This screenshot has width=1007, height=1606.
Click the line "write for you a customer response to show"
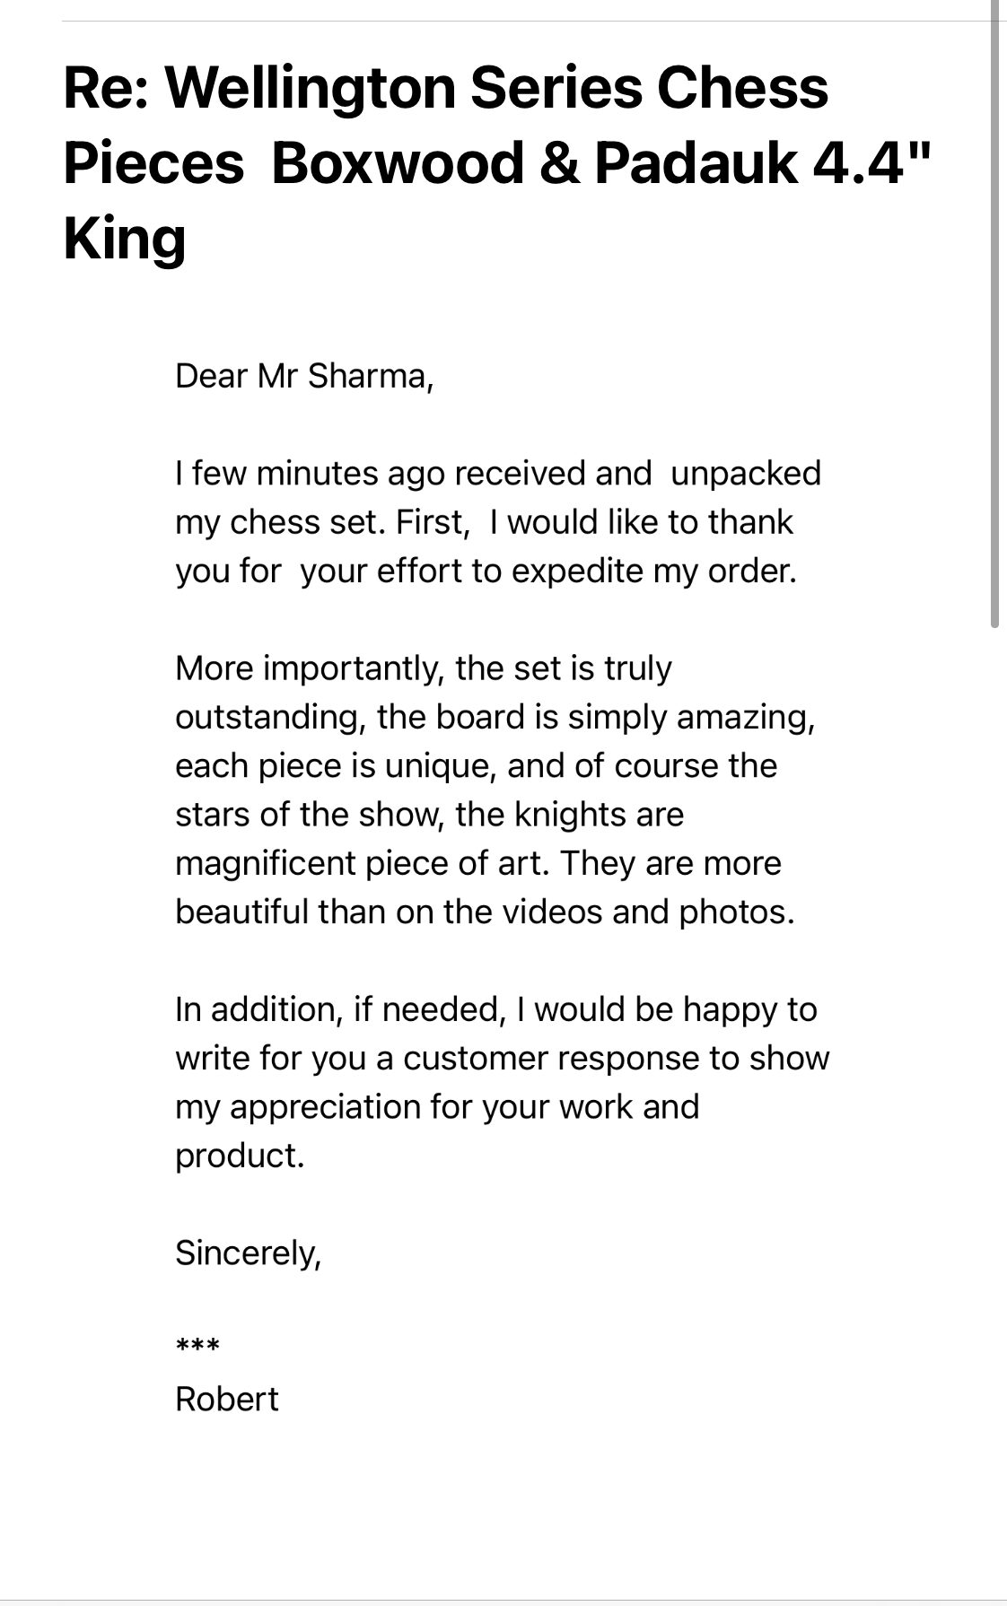[503, 1058]
